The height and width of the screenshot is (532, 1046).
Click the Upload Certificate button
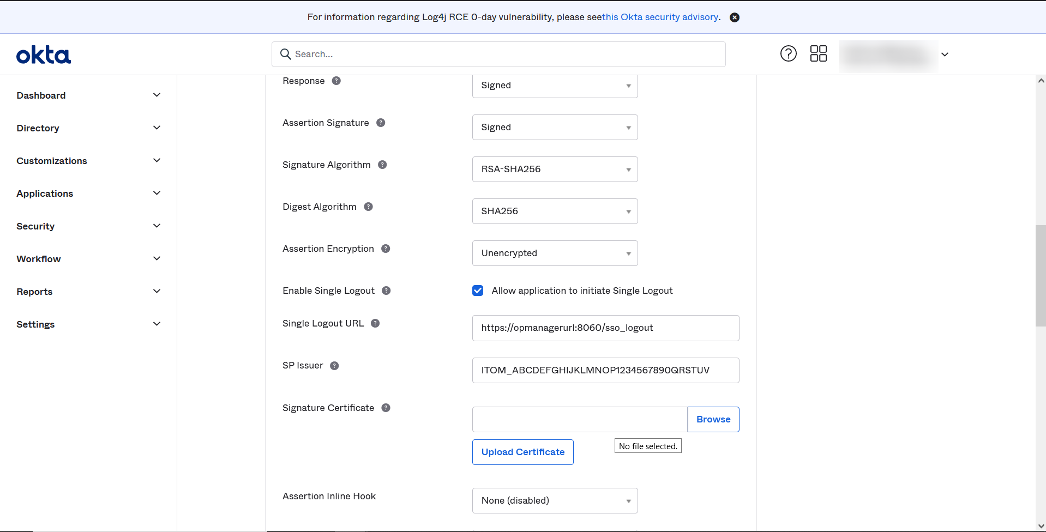click(522, 452)
